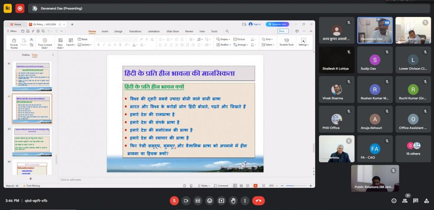The height and width of the screenshot is (210, 434).
Task: Toggle the camera on or off
Action: 186,200
